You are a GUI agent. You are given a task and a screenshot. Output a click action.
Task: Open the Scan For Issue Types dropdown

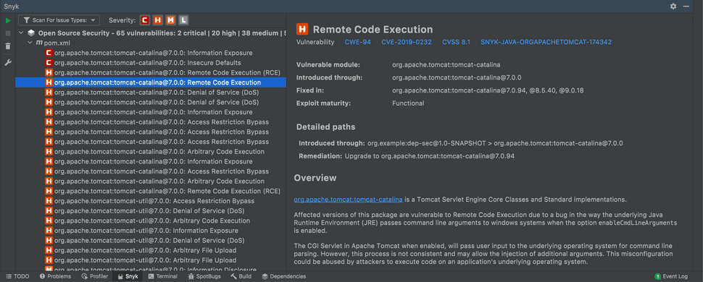(59, 20)
